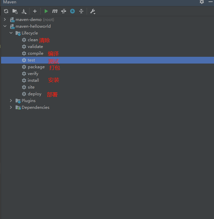This screenshot has height=219, width=214.
Task: Collapse all tree nodes icon
Action: (x=81, y=11)
